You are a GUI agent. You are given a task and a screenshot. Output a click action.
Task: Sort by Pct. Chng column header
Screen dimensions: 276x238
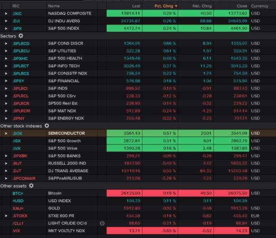pyautogui.click(x=164, y=6)
